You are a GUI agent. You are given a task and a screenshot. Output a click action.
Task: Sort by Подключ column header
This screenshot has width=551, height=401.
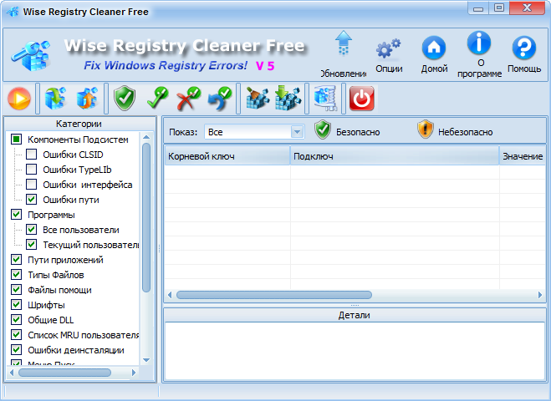point(395,156)
